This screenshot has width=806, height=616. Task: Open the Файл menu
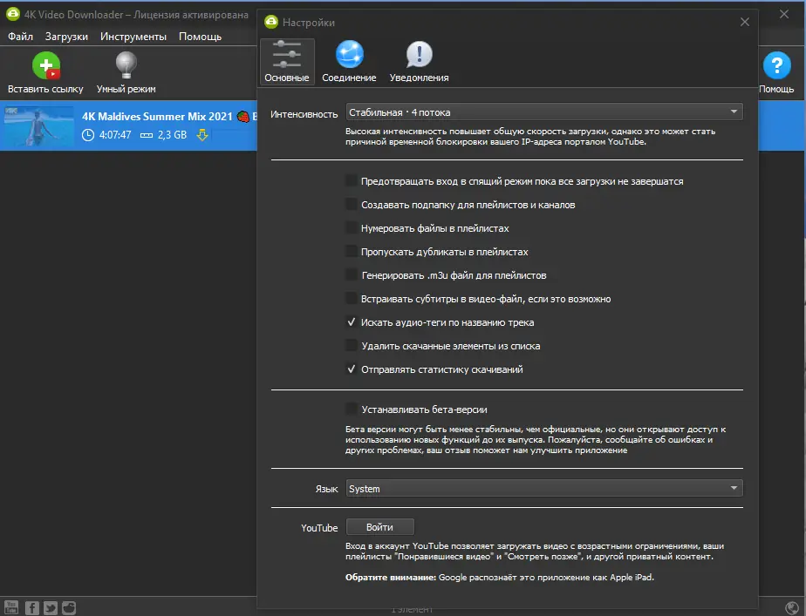(x=21, y=37)
